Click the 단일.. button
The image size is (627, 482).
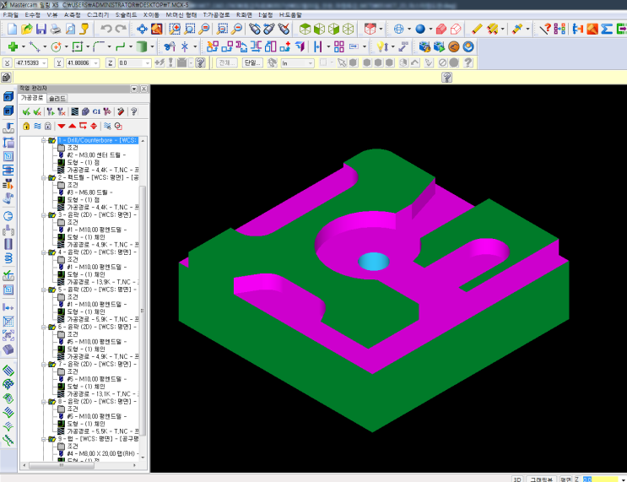point(252,62)
